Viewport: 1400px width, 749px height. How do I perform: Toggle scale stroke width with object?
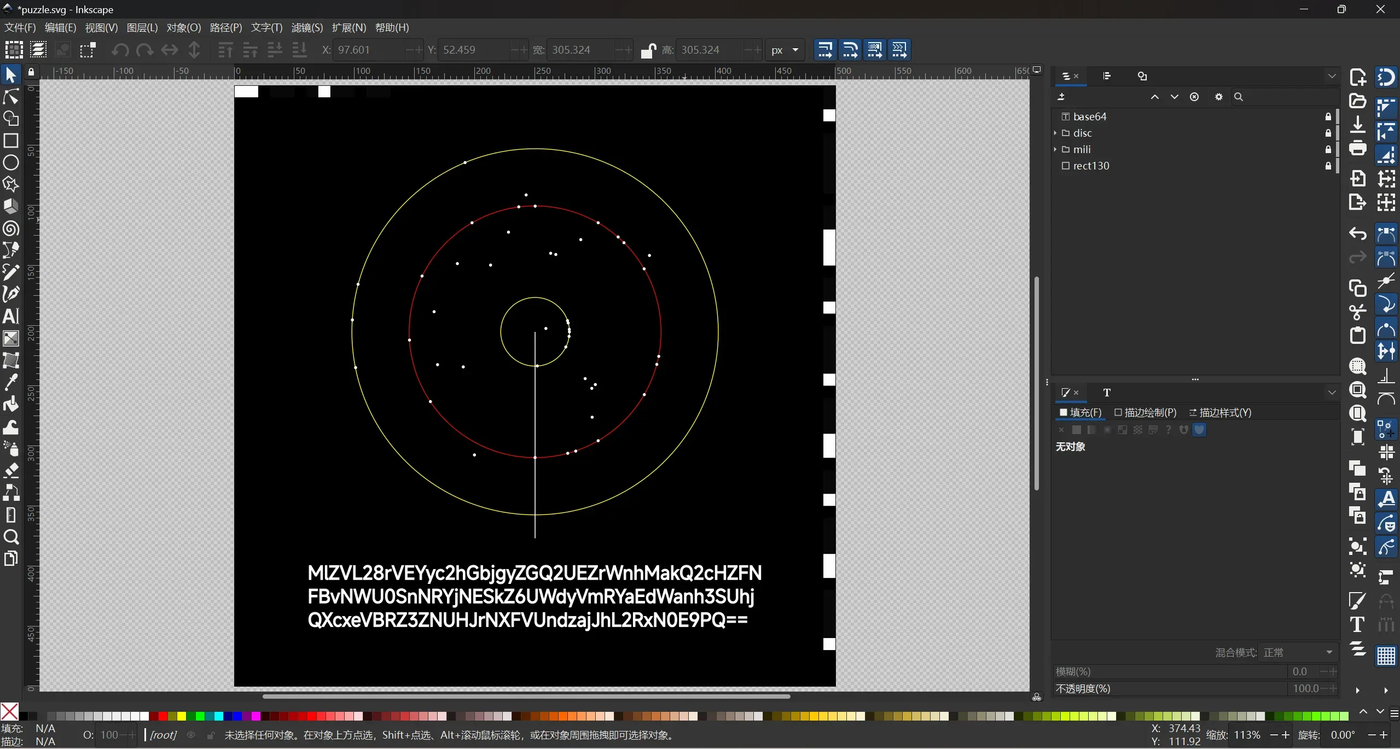(825, 50)
